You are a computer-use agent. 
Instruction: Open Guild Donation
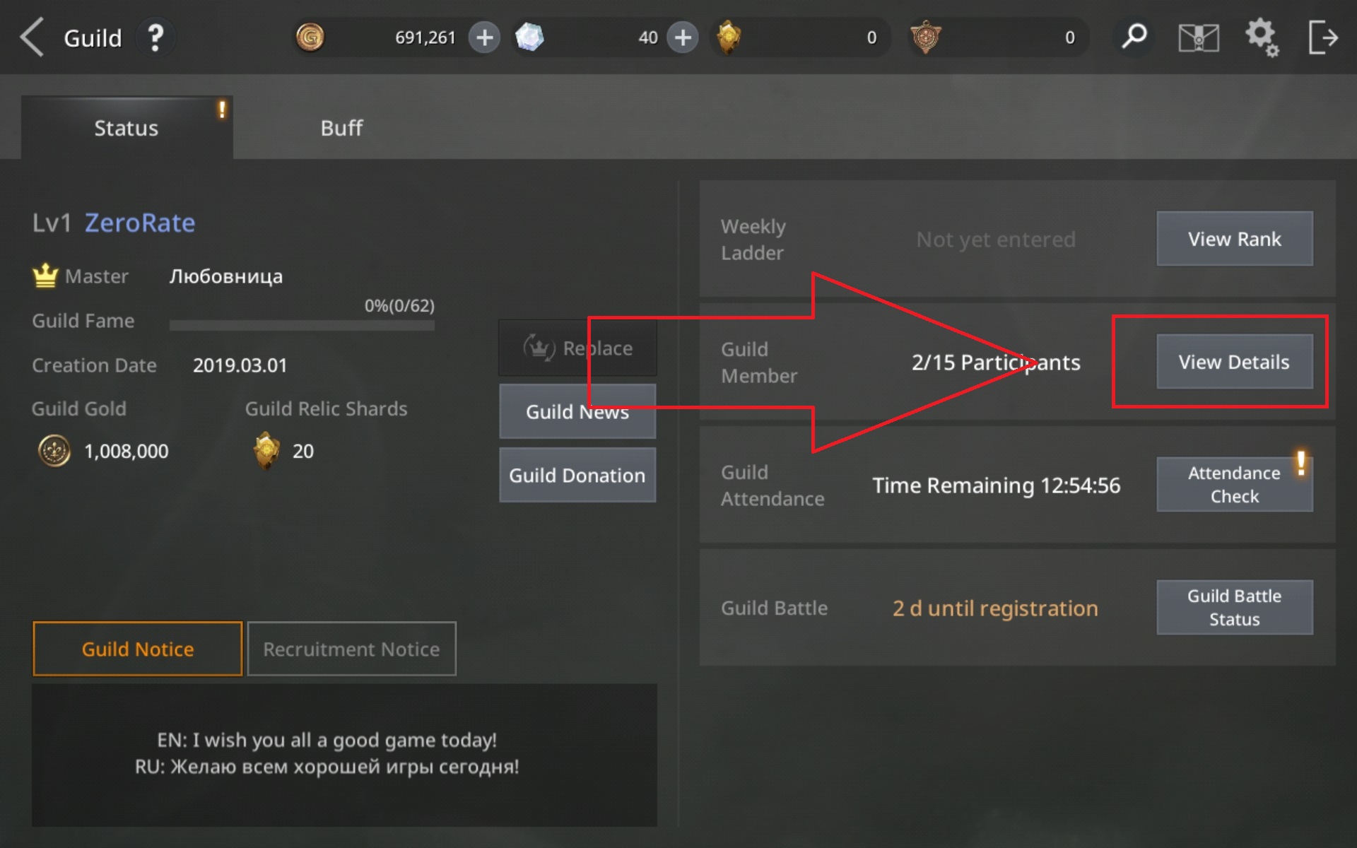[x=577, y=475]
